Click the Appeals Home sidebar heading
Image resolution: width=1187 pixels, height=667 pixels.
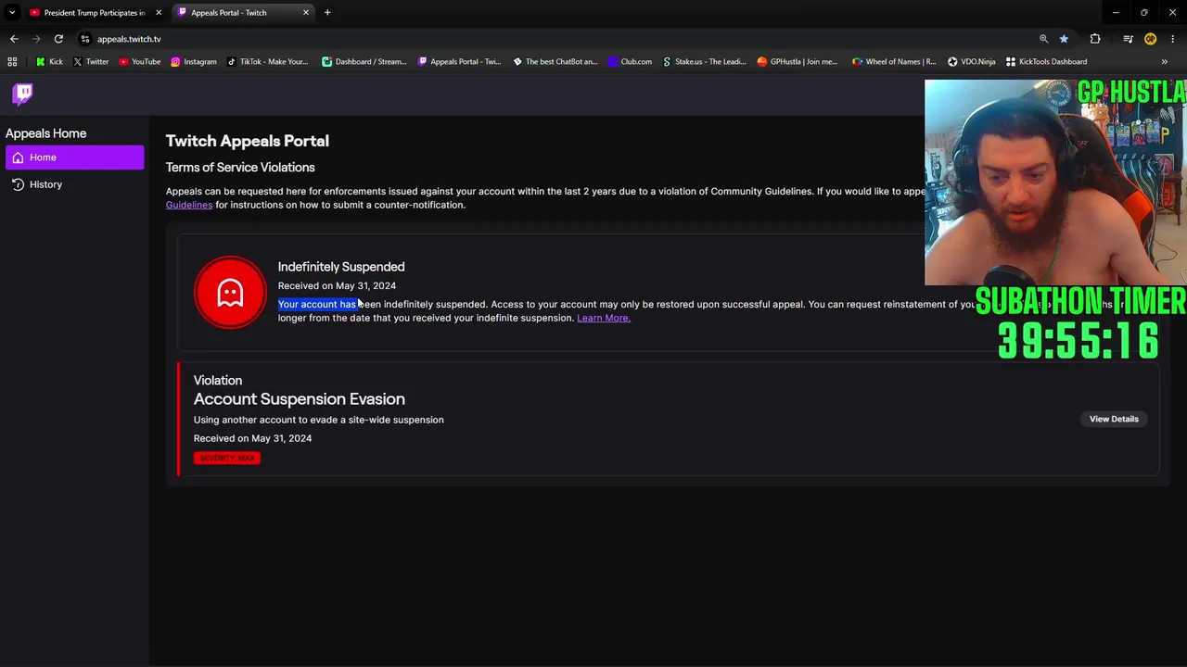pos(46,133)
